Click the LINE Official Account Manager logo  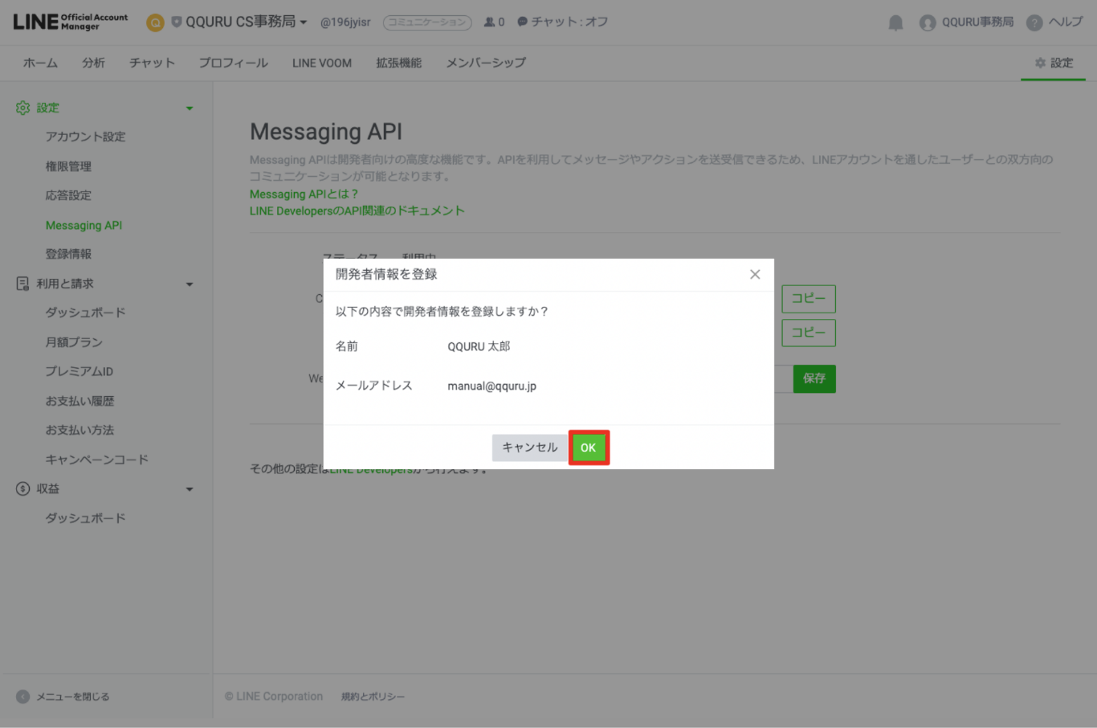point(71,22)
